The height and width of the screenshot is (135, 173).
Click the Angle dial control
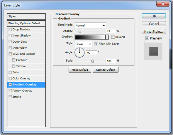(x=80, y=53)
